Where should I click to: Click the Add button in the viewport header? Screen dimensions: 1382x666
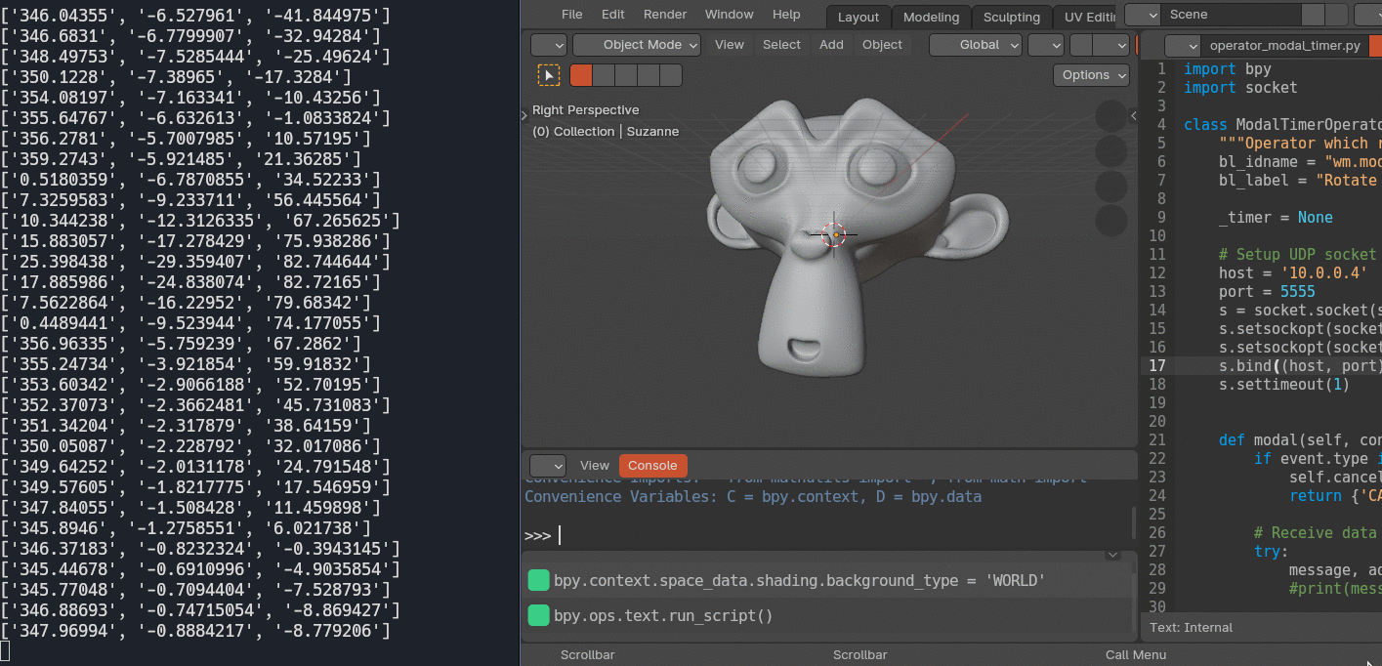click(831, 45)
